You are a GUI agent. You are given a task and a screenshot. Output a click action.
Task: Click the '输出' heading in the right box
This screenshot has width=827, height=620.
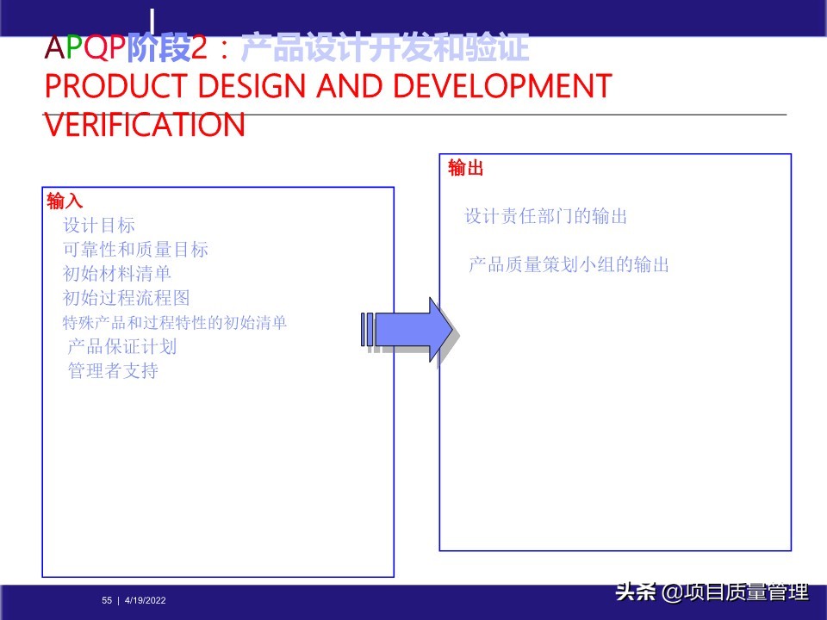(466, 168)
